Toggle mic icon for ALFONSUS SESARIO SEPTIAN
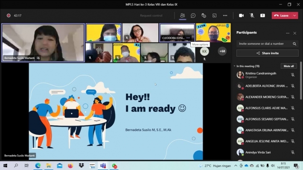Viewport: 303px width, 170px height. pyautogui.click(x=293, y=119)
